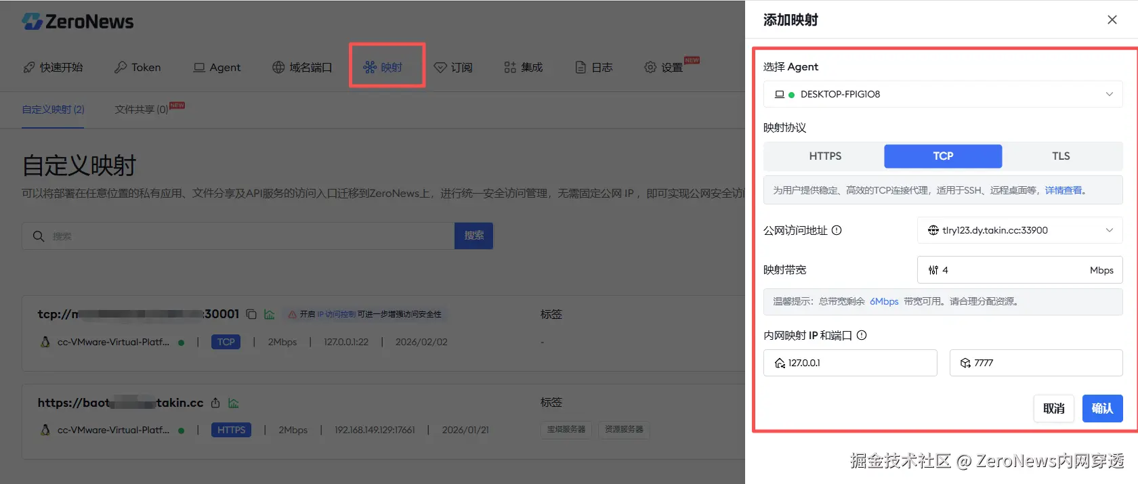Close the 添加映射 panel
Viewport: 1138px width, 484px height.
click(x=1112, y=20)
